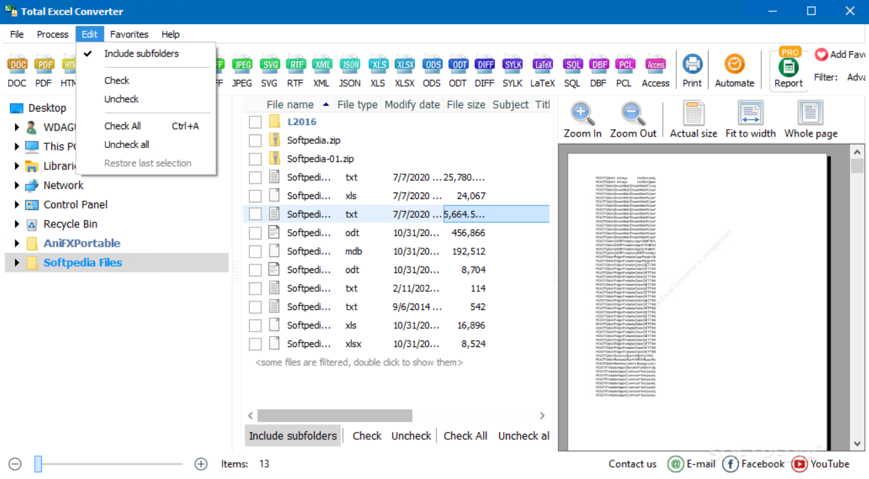Click the zoom slider minus button

[x=15, y=464]
